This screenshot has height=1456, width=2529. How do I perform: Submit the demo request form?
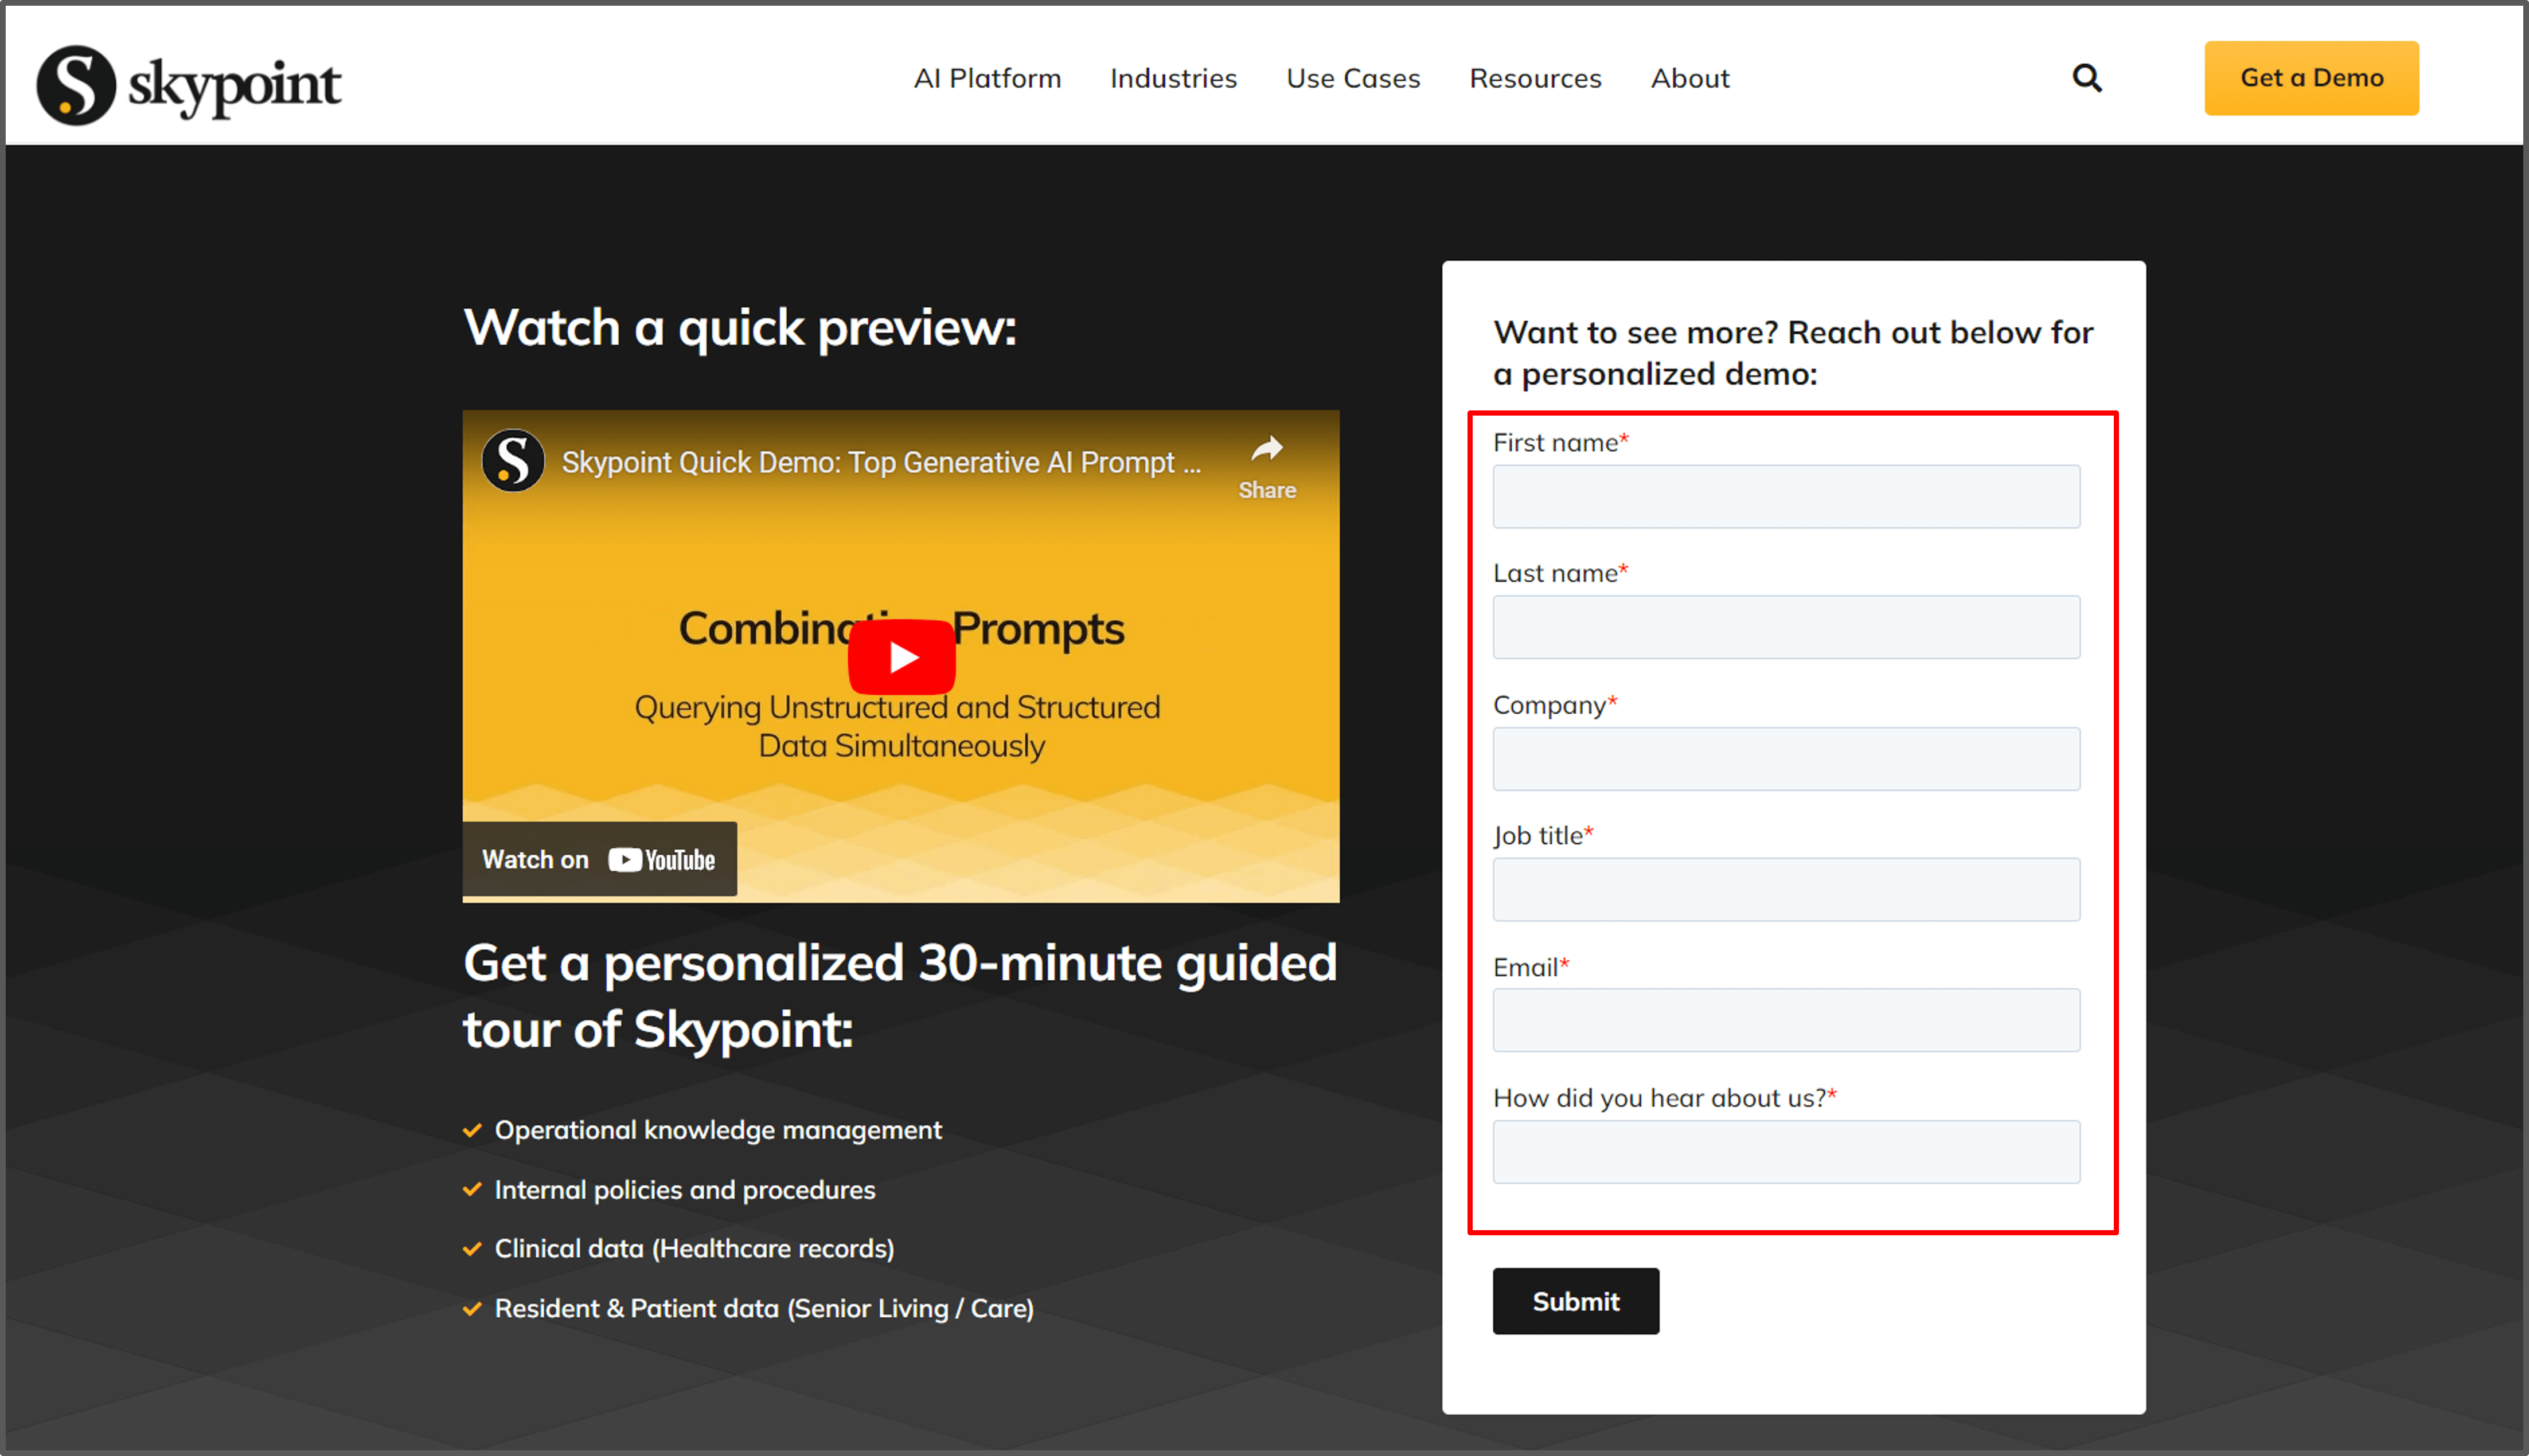(1575, 1301)
